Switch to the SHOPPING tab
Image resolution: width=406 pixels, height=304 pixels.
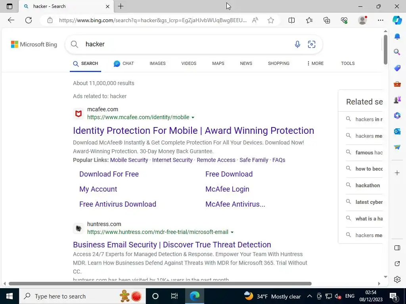click(x=279, y=63)
